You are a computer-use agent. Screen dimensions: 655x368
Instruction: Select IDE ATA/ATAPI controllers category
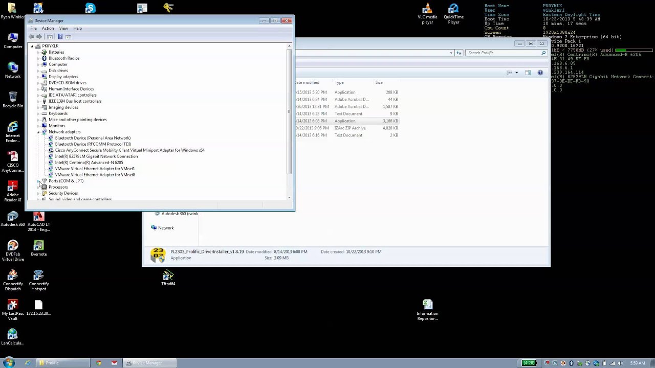pyautogui.click(x=72, y=95)
